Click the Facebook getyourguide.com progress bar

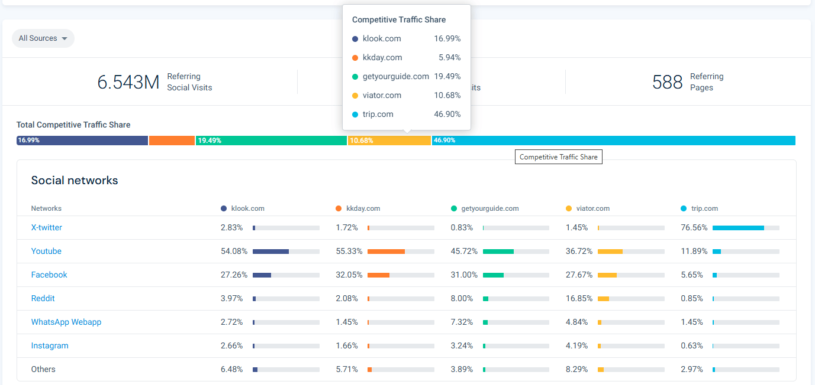coord(516,275)
